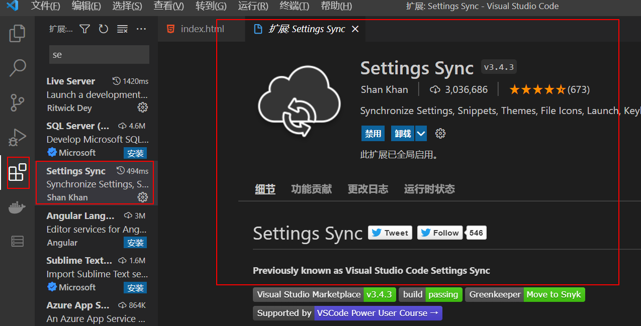Click the star rating of Settings Sync
Screen dimensions: 641x326
point(537,90)
